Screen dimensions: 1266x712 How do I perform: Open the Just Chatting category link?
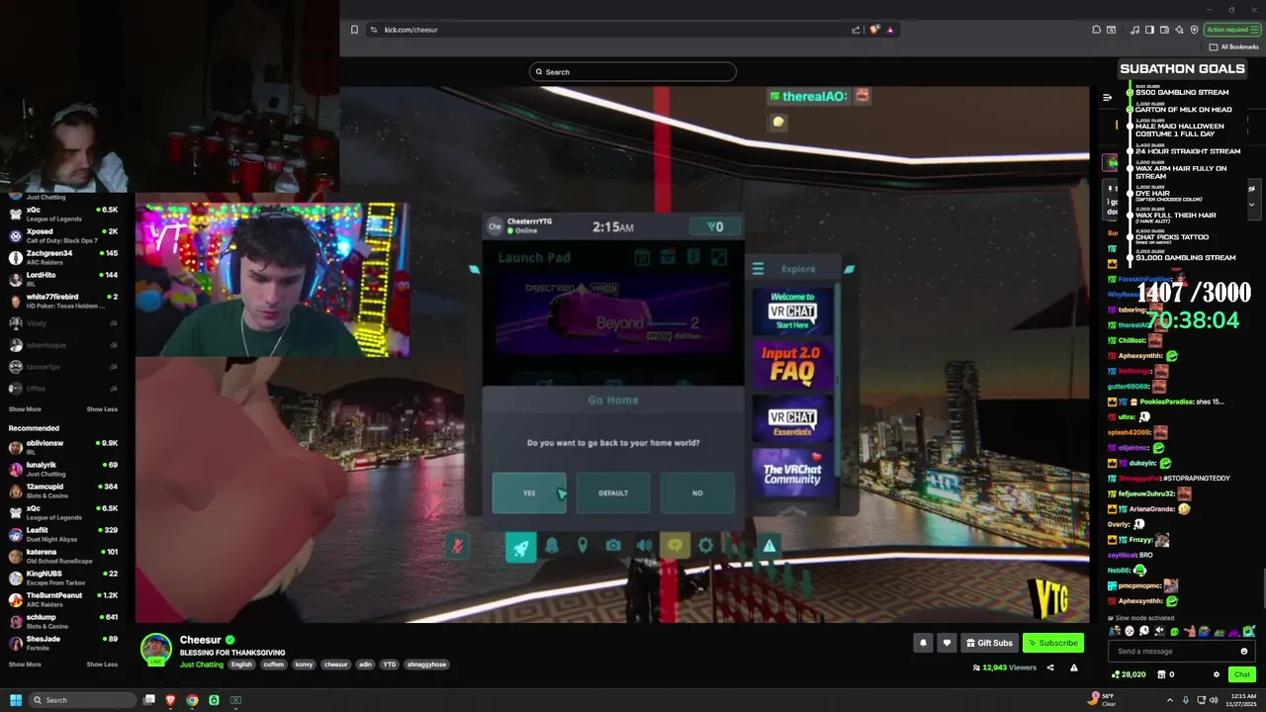(x=202, y=665)
